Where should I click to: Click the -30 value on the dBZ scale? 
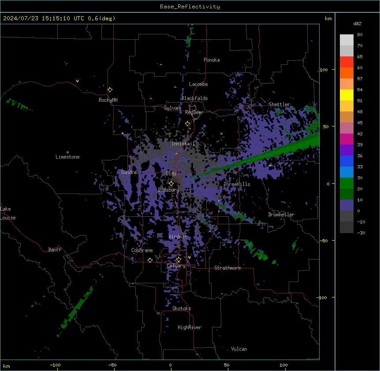click(x=361, y=233)
